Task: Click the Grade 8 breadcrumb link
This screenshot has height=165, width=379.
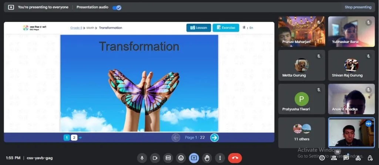Action: [x=76, y=28]
